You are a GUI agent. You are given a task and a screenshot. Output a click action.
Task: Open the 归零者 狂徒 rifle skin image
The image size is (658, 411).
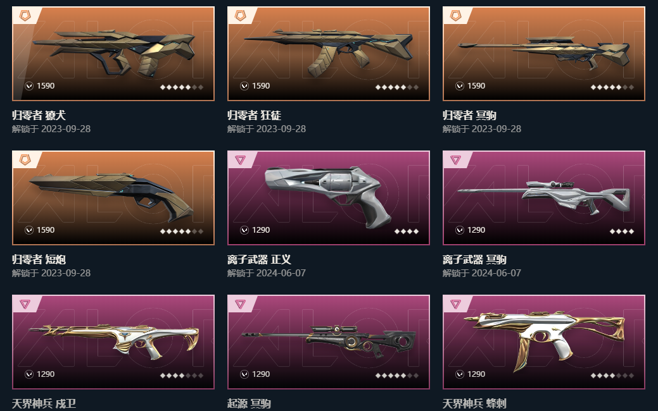click(329, 54)
